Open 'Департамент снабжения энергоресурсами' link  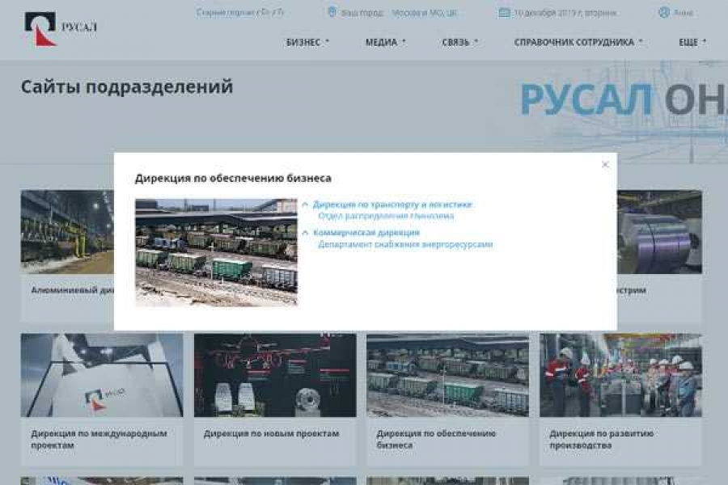click(x=405, y=244)
